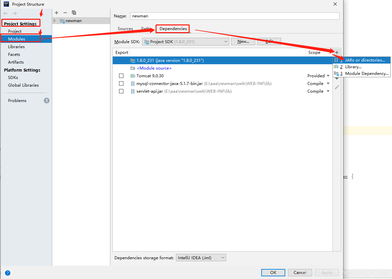This screenshot has width=392, height=279.
Task: Click the module Name input field
Action: 234,16
